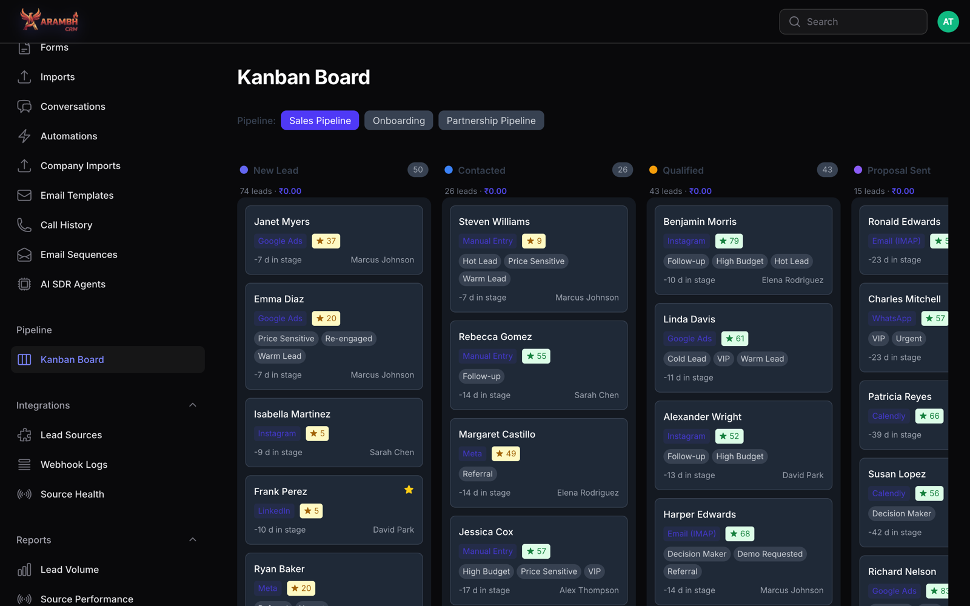The width and height of the screenshot is (970, 606).
Task: Open Janet Myers lead card
Action: coord(334,240)
